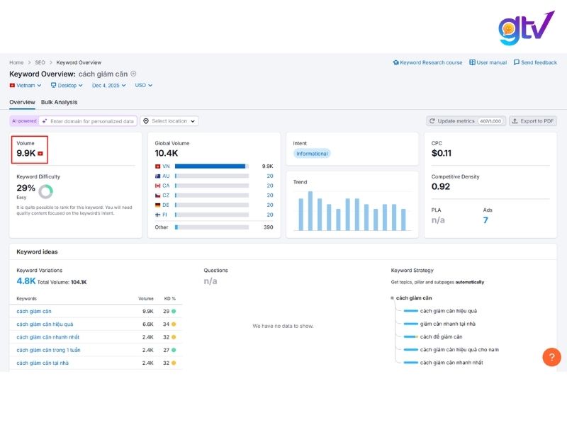Click the Informational intent badge
The width and height of the screenshot is (567, 425).
312,154
